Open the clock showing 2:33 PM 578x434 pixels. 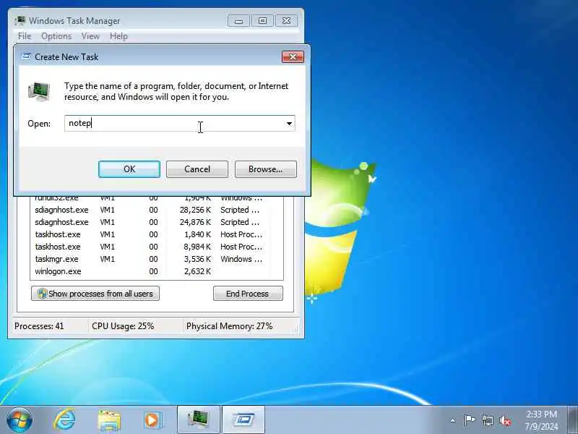541,420
